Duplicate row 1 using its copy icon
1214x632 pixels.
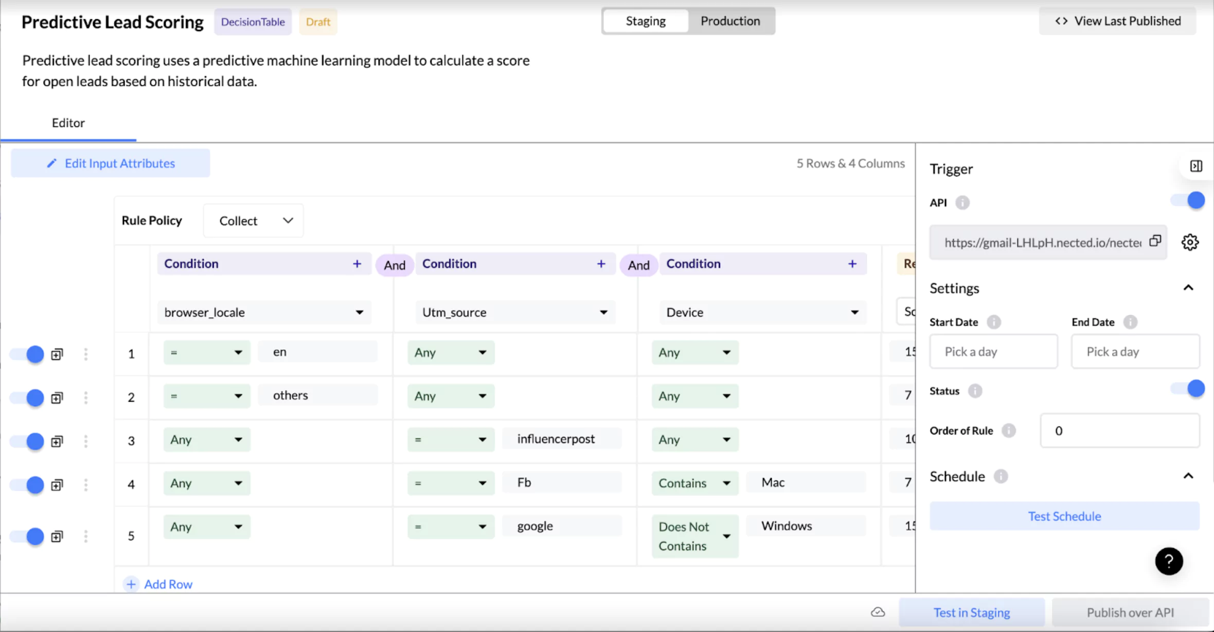[57, 354]
